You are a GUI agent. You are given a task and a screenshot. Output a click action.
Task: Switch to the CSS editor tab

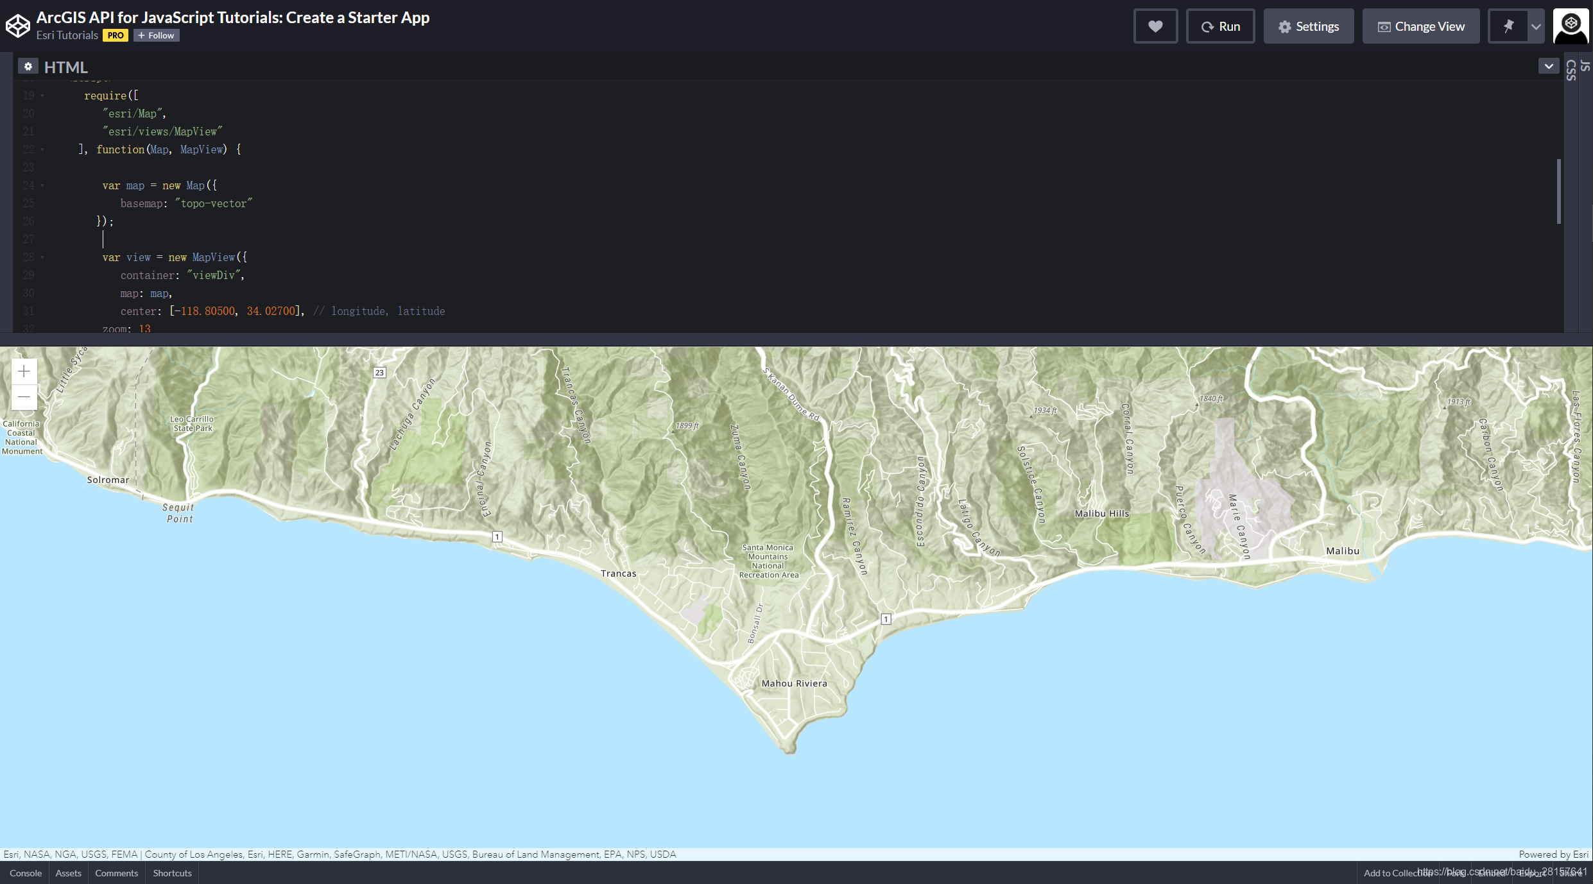tap(1571, 70)
